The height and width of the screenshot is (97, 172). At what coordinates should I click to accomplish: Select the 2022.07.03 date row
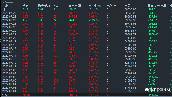click(9, 88)
